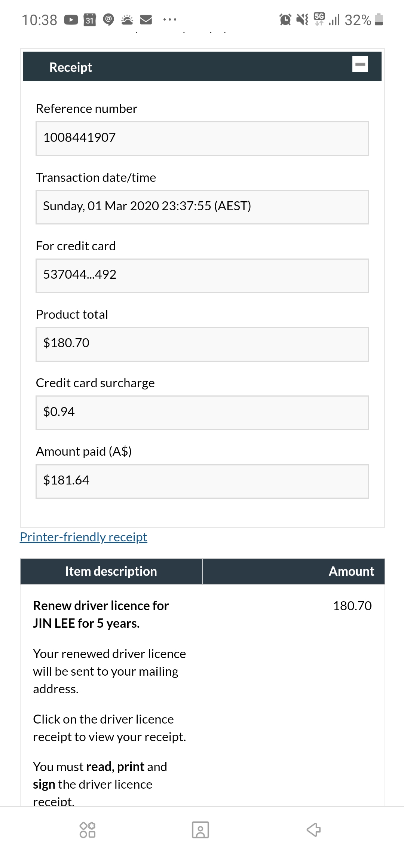Image resolution: width=404 pixels, height=853 pixels.
Task: Open the apps grid icon in bottom bar
Action: point(88,830)
